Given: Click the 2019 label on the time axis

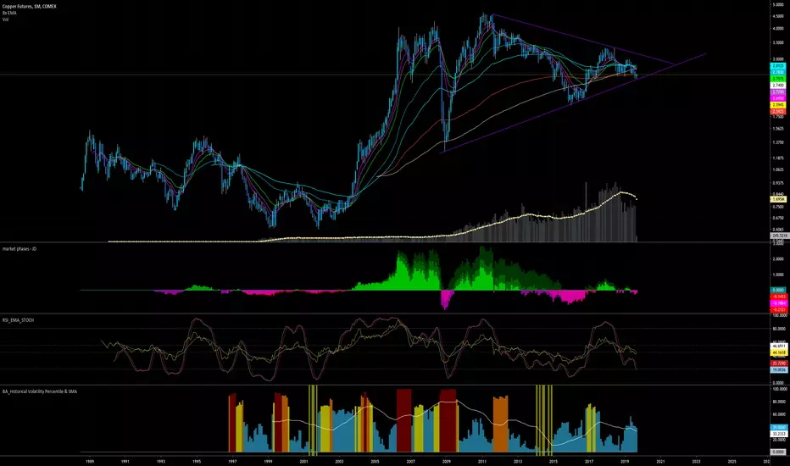Looking at the screenshot, I should (x=625, y=461).
